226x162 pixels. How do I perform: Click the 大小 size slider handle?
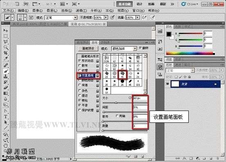(116, 103)
